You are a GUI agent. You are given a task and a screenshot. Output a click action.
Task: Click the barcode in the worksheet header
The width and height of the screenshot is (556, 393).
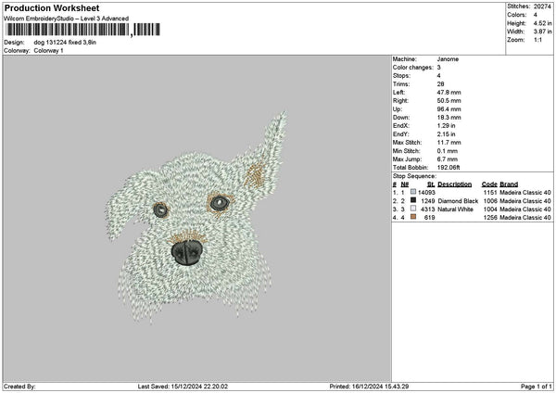click(x=67, y=32)
